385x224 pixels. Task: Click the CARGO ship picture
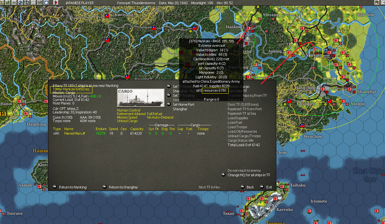pyautogui.click(x=141, y=98)
